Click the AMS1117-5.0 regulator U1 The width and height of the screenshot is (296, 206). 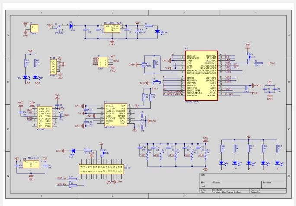click(x=112, y=29)
